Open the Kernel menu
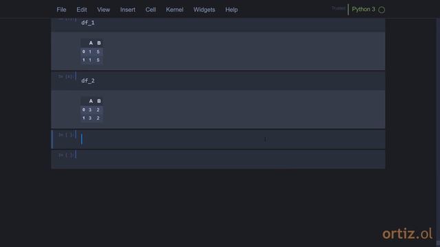Viewport: 440px width, 247px height. 175,10
